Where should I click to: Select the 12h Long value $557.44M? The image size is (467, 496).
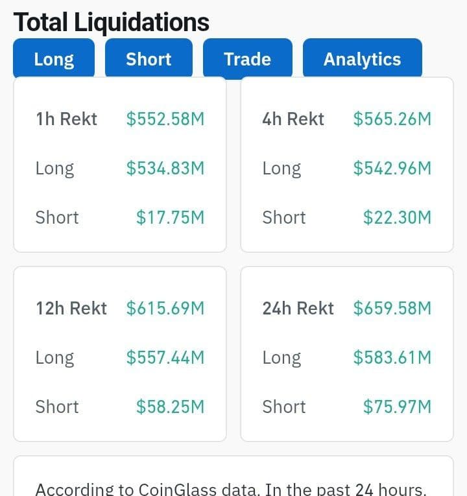[x=165, y=358]
